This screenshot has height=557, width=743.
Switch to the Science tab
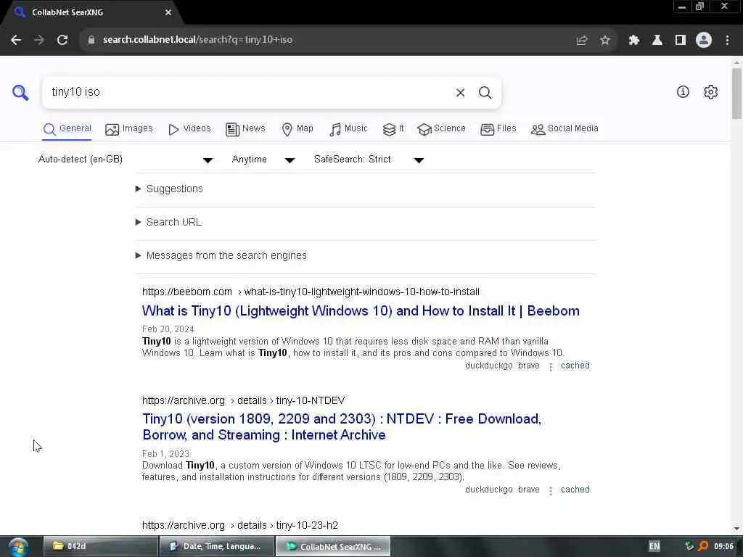441,129
